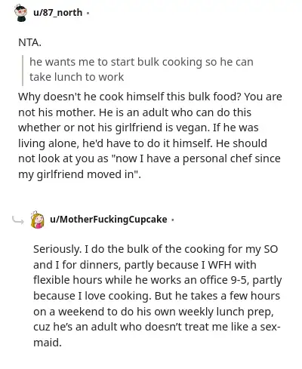The width and height of the screenshot is (302, 369).
Task: Click the final word "maid." in the reply
Action: pyautogui.click(x=48, y=343)
